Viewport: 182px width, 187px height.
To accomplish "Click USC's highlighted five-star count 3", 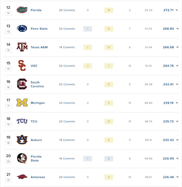I will click(88, 66).
